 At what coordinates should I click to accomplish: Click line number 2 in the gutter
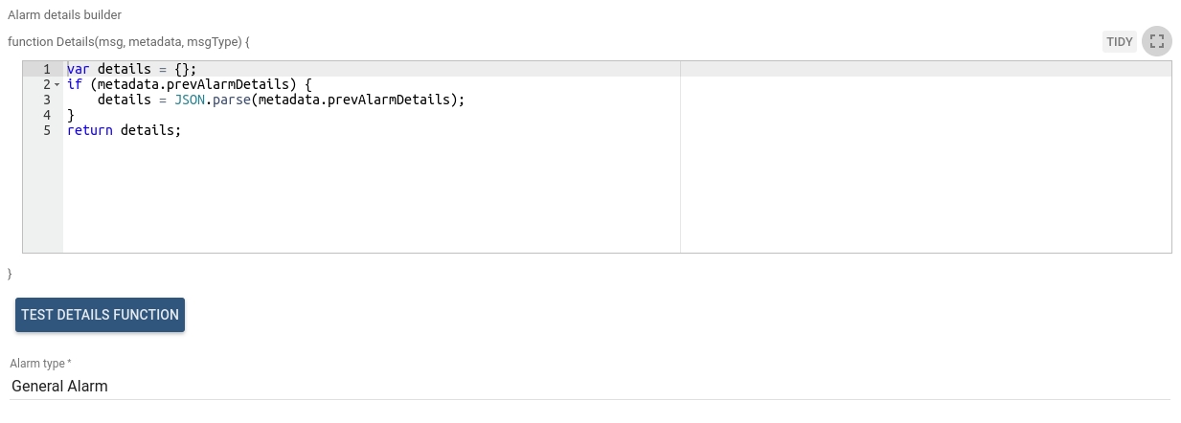tap(45, 85)
